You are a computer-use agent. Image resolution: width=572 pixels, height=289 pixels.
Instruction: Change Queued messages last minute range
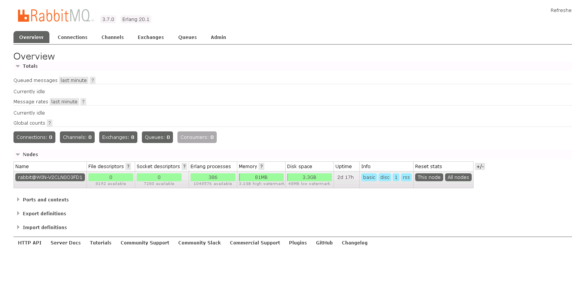pos(74,80)
